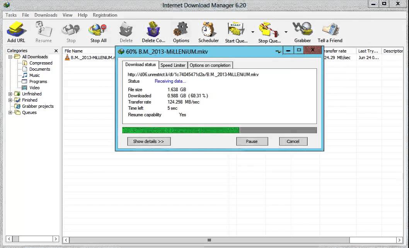Expand the Unfinished tree node

click(x=10, y=94)
